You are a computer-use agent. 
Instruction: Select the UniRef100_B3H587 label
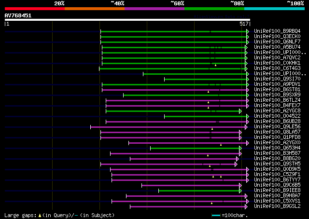277,153
